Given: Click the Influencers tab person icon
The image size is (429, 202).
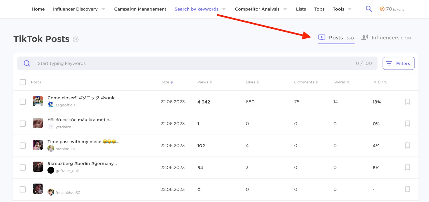Looking at the screenshot, I should point(365,38).
